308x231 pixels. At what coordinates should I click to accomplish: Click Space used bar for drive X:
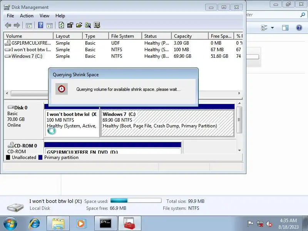coord(136,201)
